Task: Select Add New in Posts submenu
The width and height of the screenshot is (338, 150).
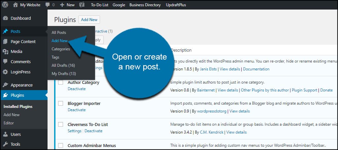Action: tap(59, 40)
